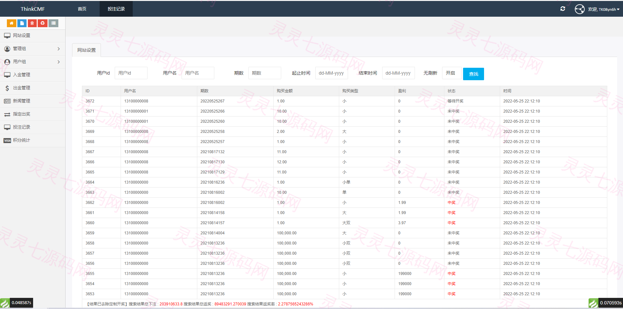623x309 pixels.
Task: Click profit value 3.97 in row 3660
Action: pos(402,223)
